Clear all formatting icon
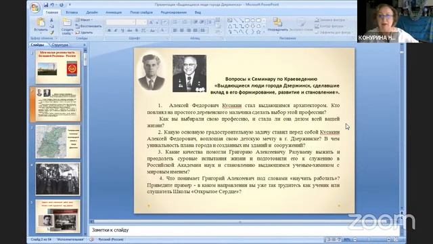Image resolution: width=433 pixels, height=244 pixels. pyautogui.click(x=165, y=22)
